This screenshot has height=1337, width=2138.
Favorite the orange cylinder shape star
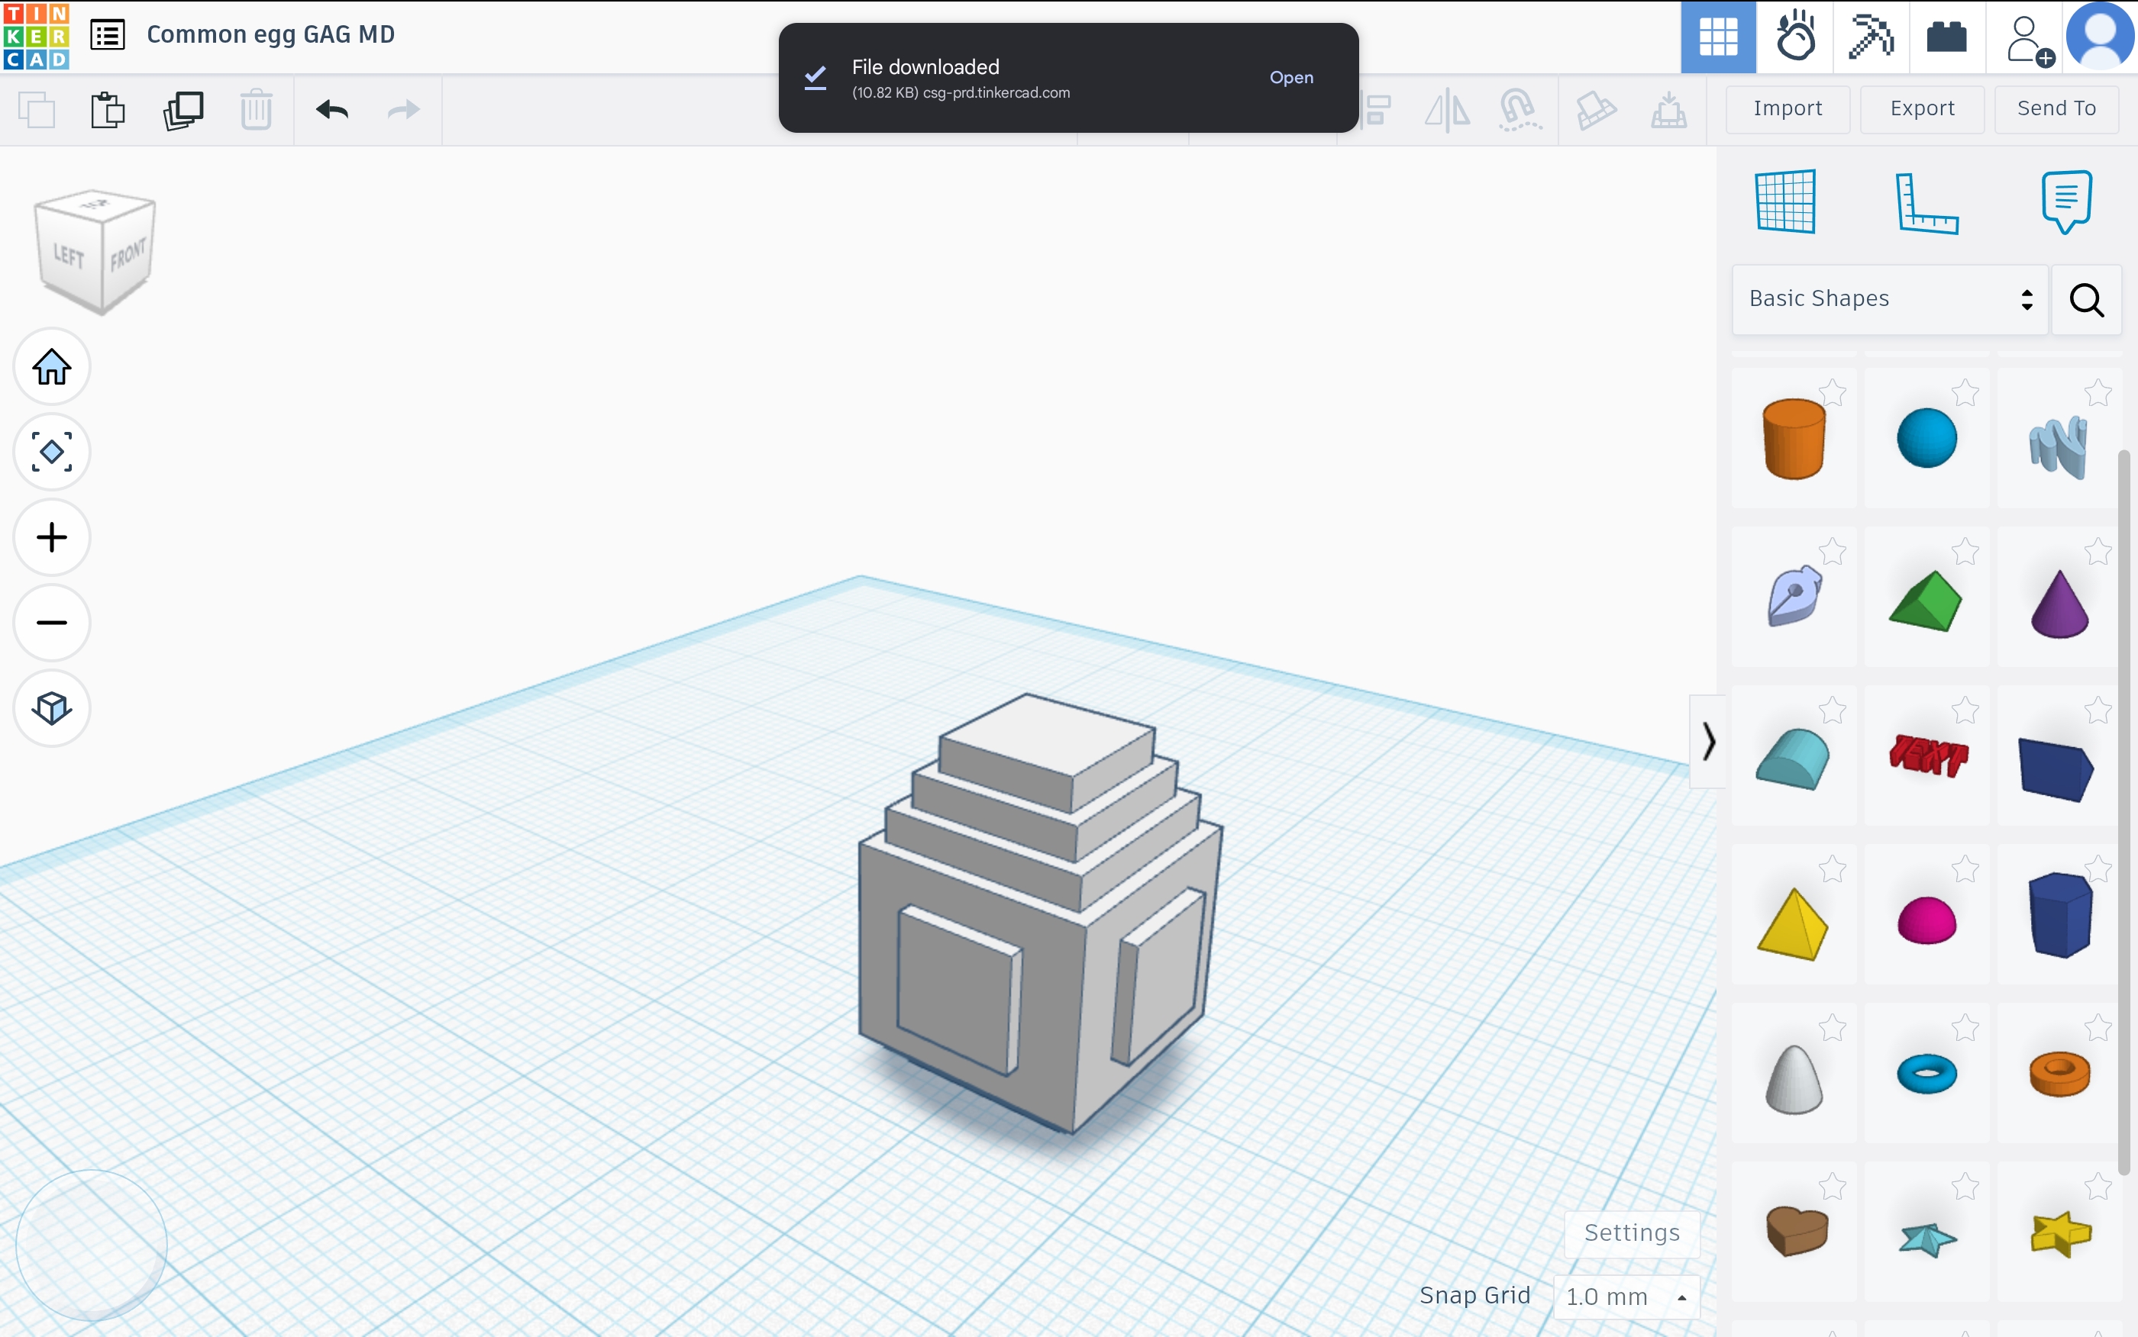1833,392
